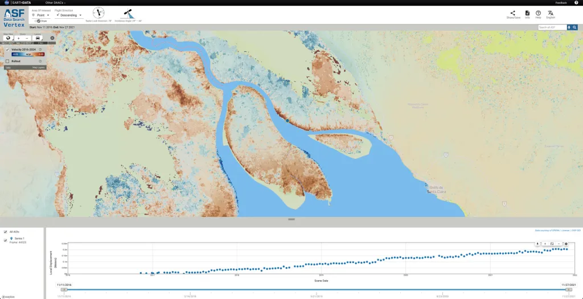Click the NASA logo in the top bar
This screenshot has height=299, width=583.
7,3
